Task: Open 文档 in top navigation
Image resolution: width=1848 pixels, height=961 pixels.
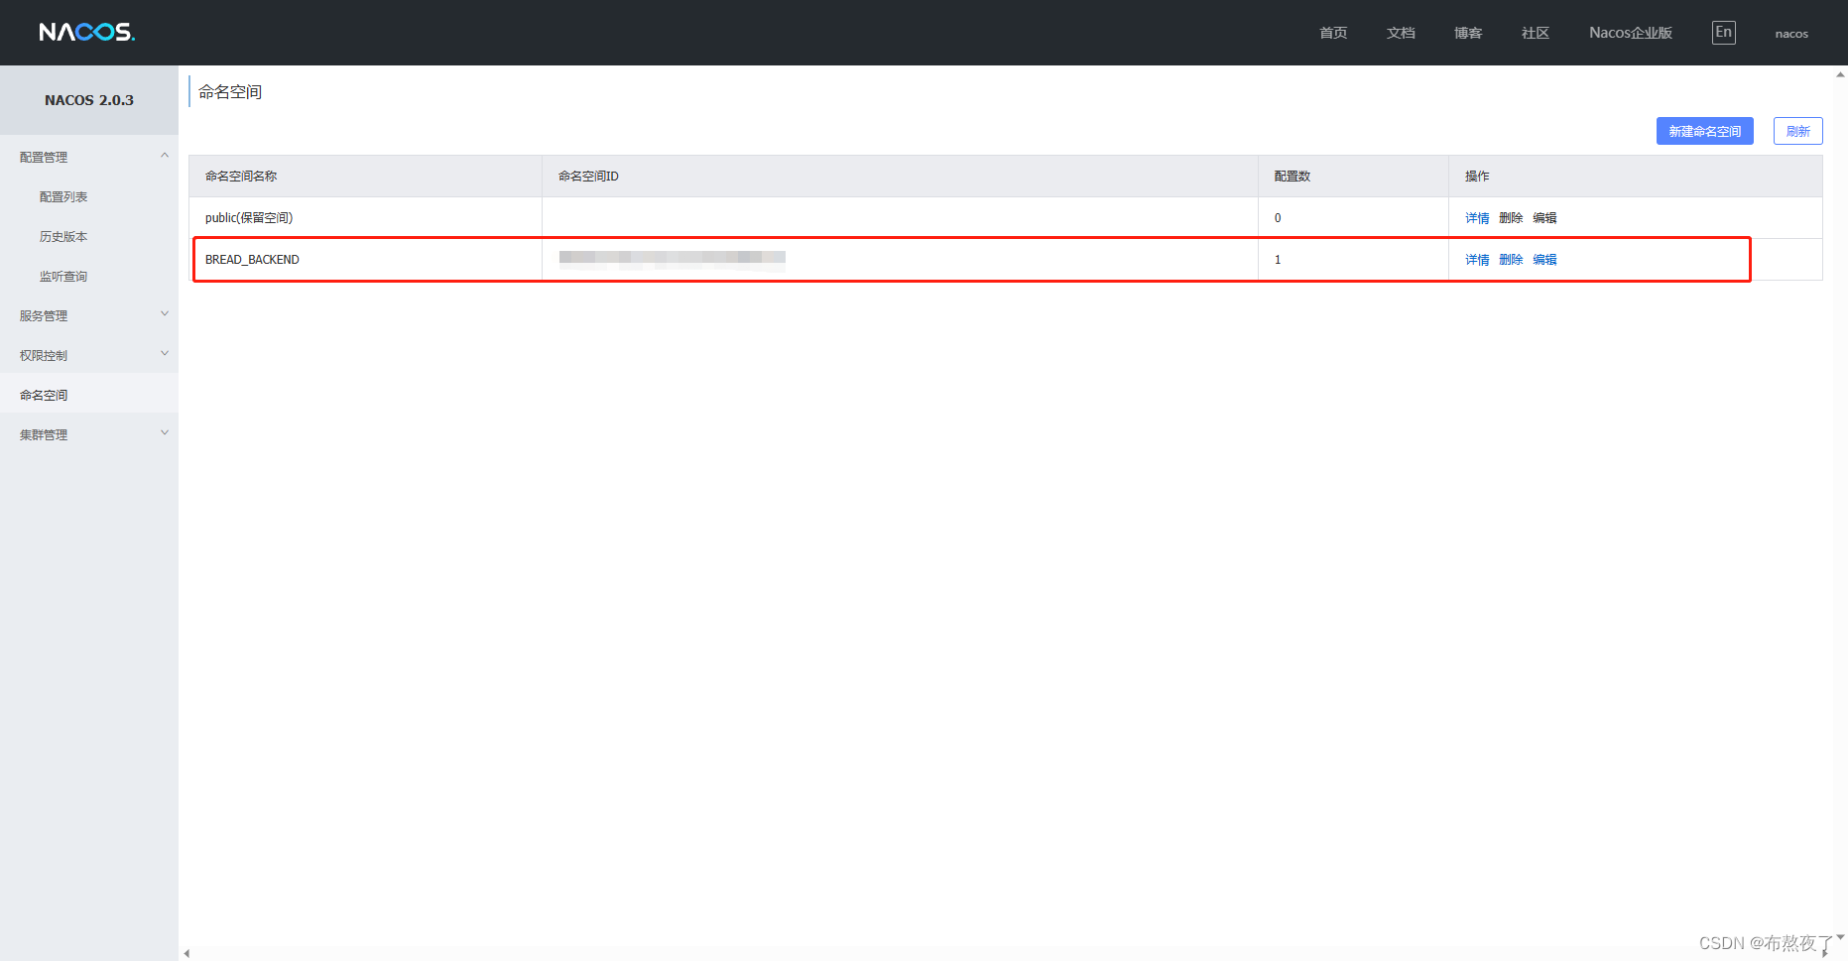Action: [x=1401, y=33]
